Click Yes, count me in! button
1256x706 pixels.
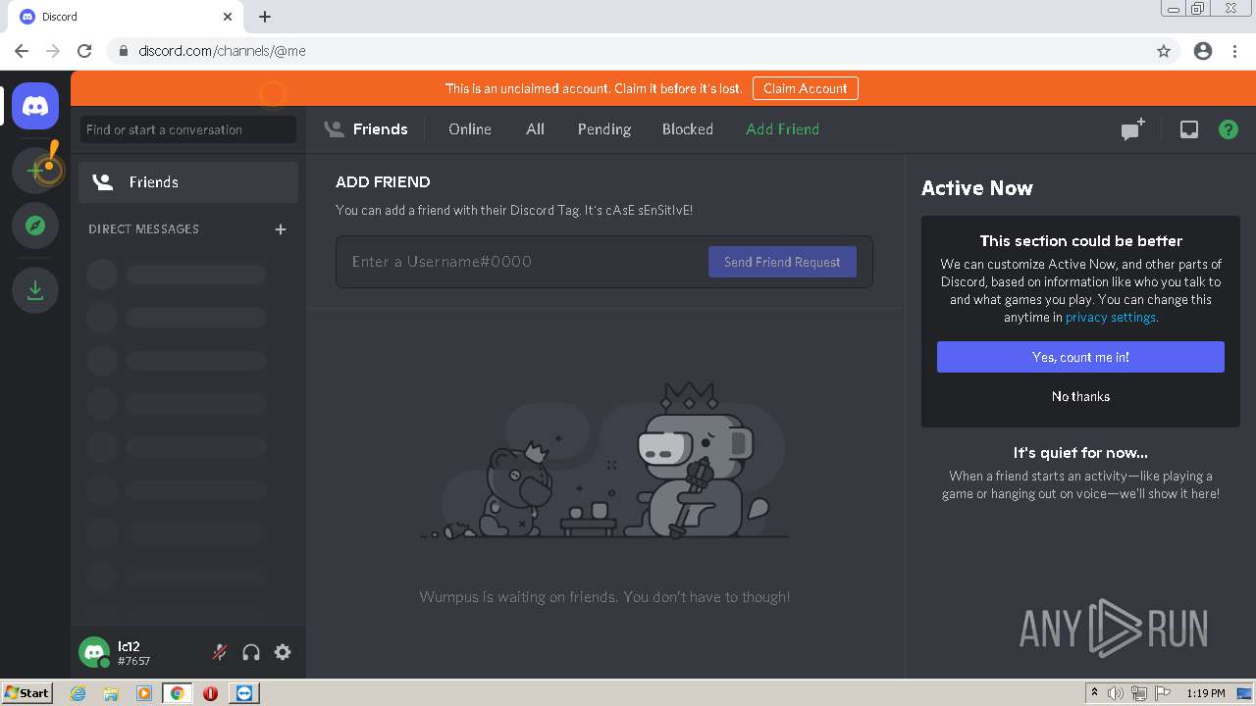(1080, 357)
